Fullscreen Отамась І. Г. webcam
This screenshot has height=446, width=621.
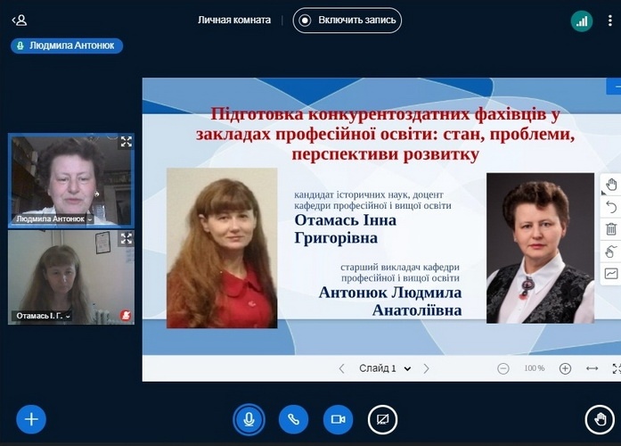coord(127,238)
